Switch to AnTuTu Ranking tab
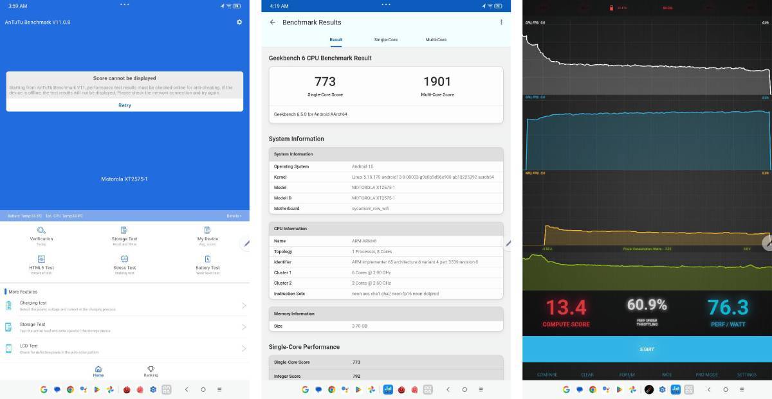 (x=151, y=371)
